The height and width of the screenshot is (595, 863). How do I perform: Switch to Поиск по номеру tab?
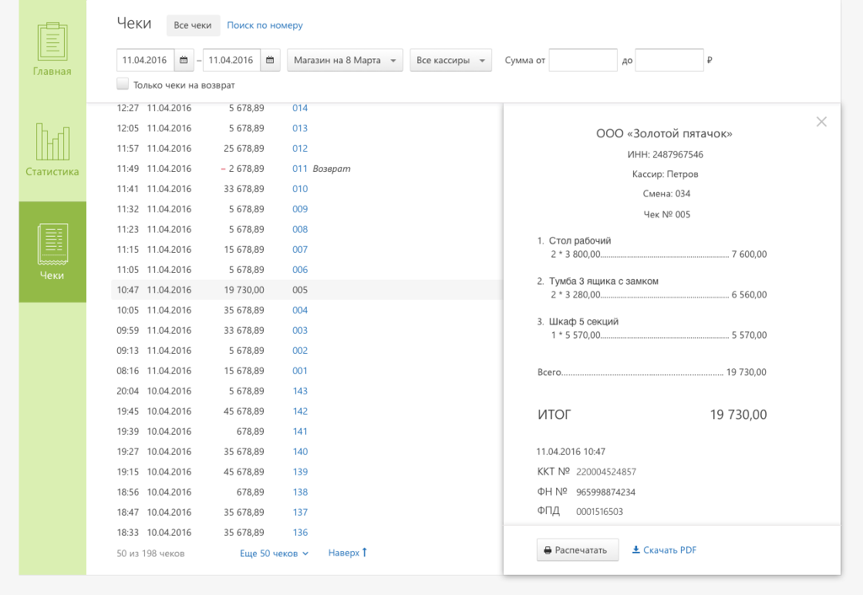click(x=265, y=25)
